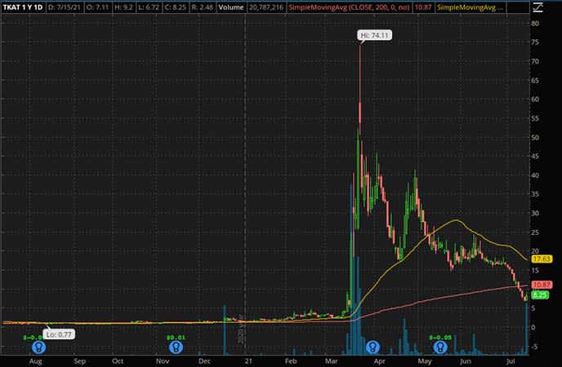Click the yellow 17.63 price tag
Screen dimensions: 562x367
pos(541,259)
